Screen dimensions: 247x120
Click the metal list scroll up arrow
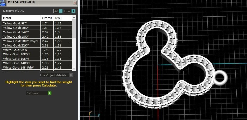click(74, 17)
